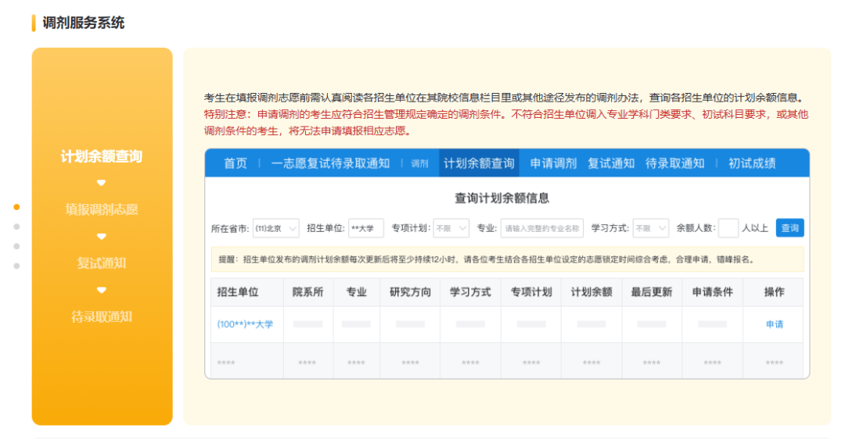Image resolution: width=845 pixels, height=439 pixels.
Task: Click the 余额人数 number input box
Action: [728, 228]
